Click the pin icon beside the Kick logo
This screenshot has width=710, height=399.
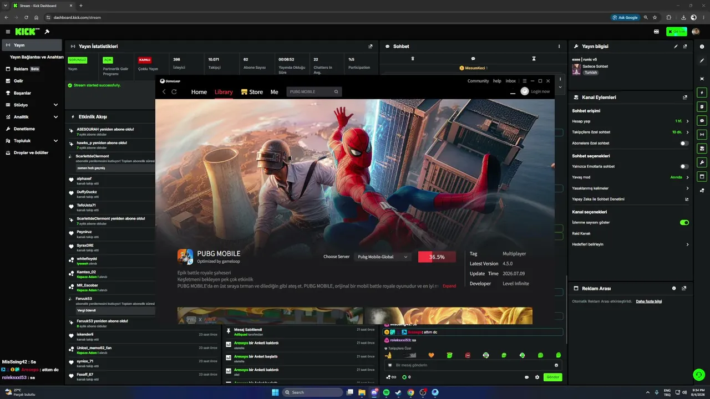pos(47,32)
